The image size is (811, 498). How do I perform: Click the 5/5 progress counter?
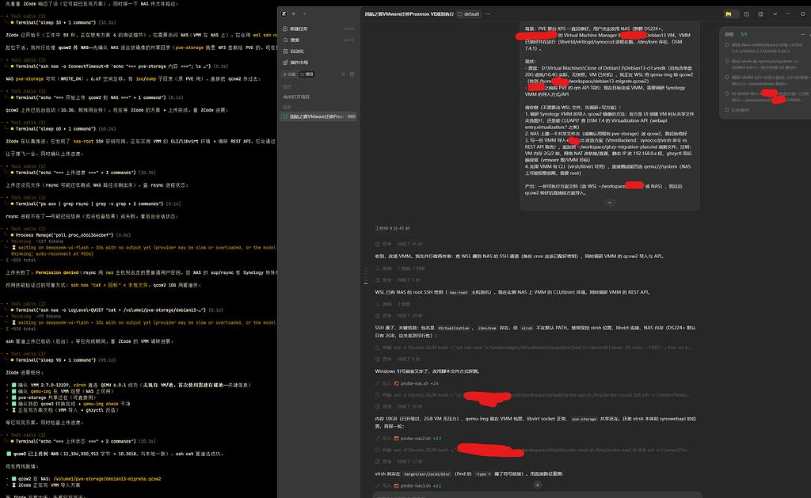point(744,34)
